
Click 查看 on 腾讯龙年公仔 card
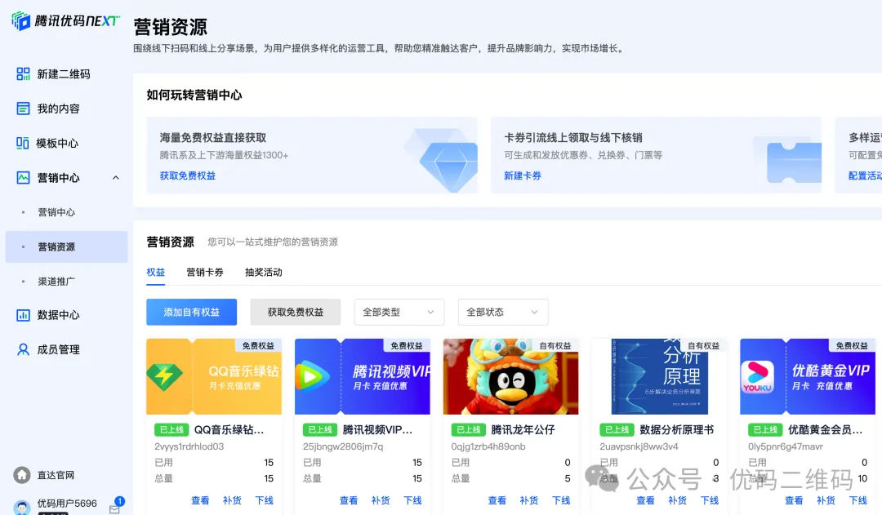tap(497, 500)
